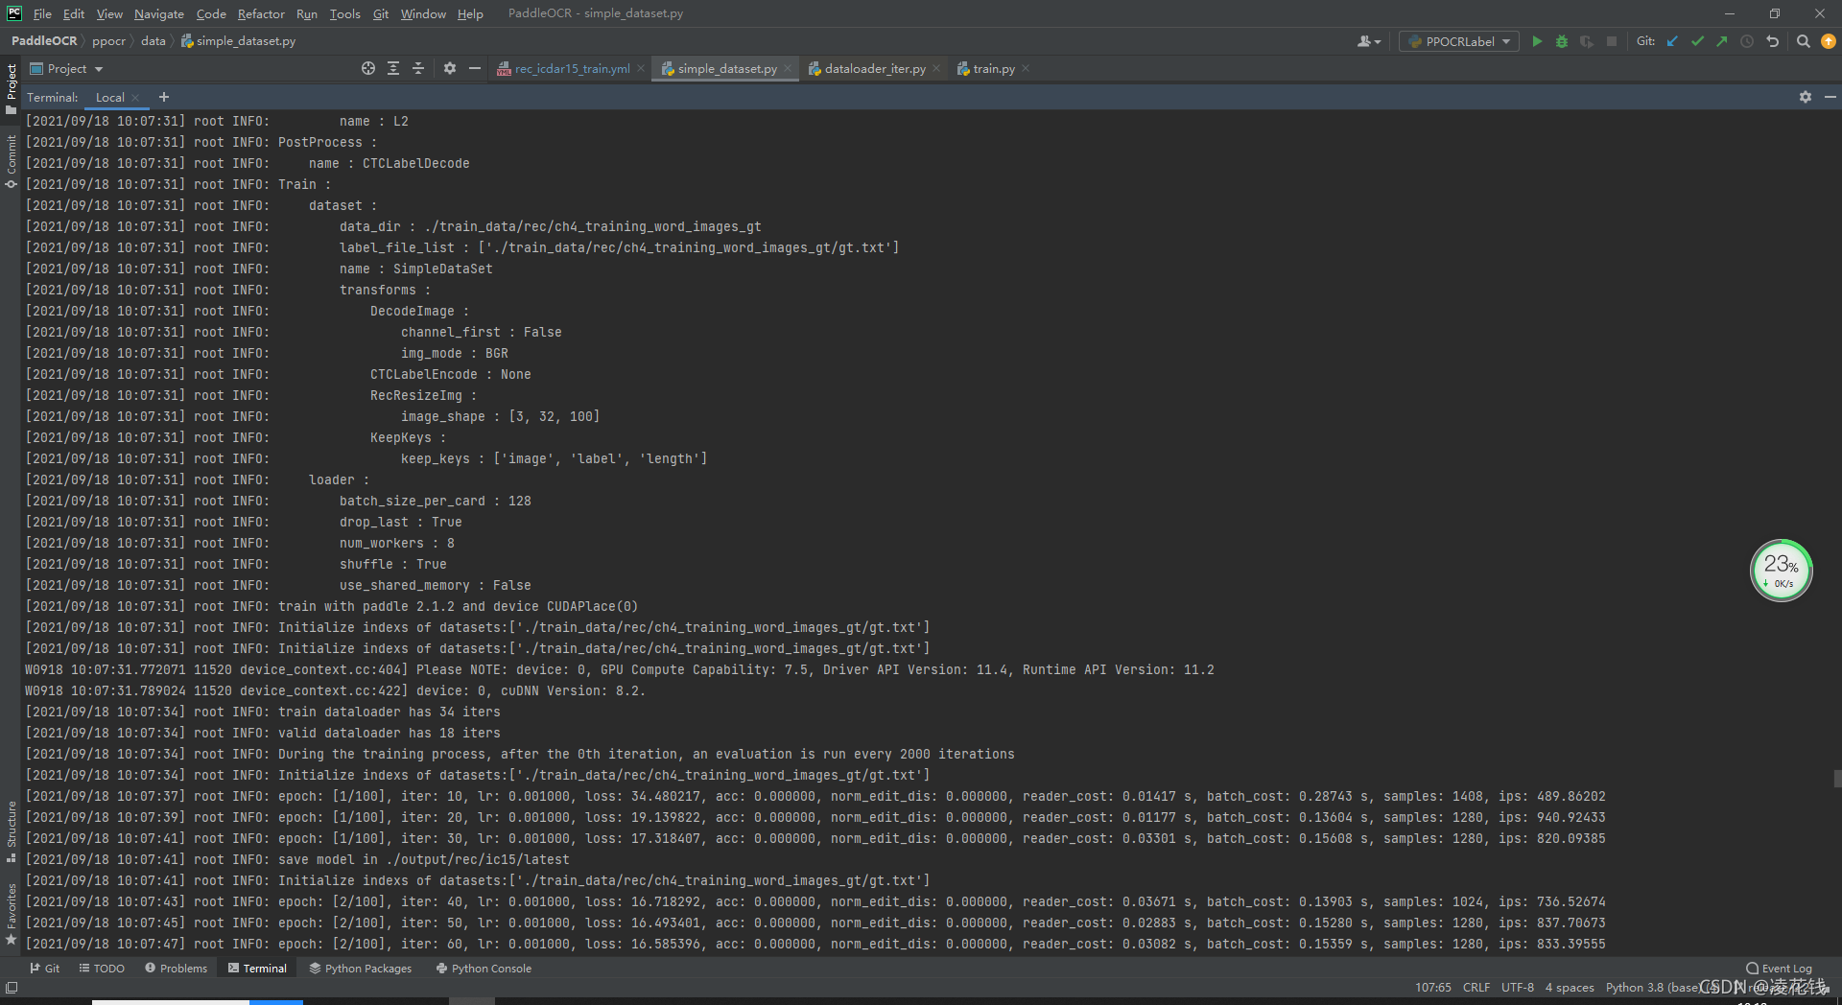Click ppocr breadcrumb folder
The image size is (1842, 1005).
coord(108,41)
